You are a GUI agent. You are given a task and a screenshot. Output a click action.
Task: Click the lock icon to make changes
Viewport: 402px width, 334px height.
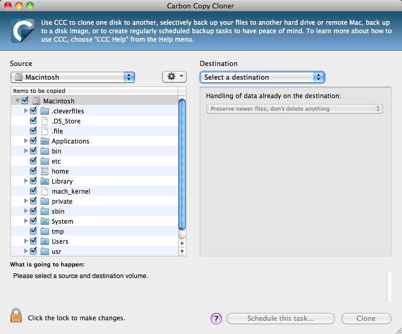16,316
